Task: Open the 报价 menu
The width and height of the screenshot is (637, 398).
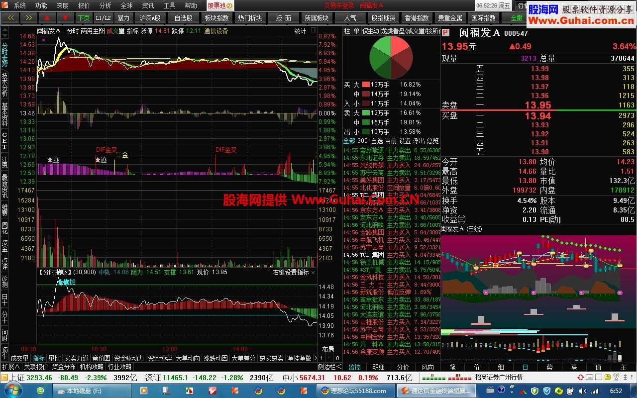Action: tap(84, 5)
